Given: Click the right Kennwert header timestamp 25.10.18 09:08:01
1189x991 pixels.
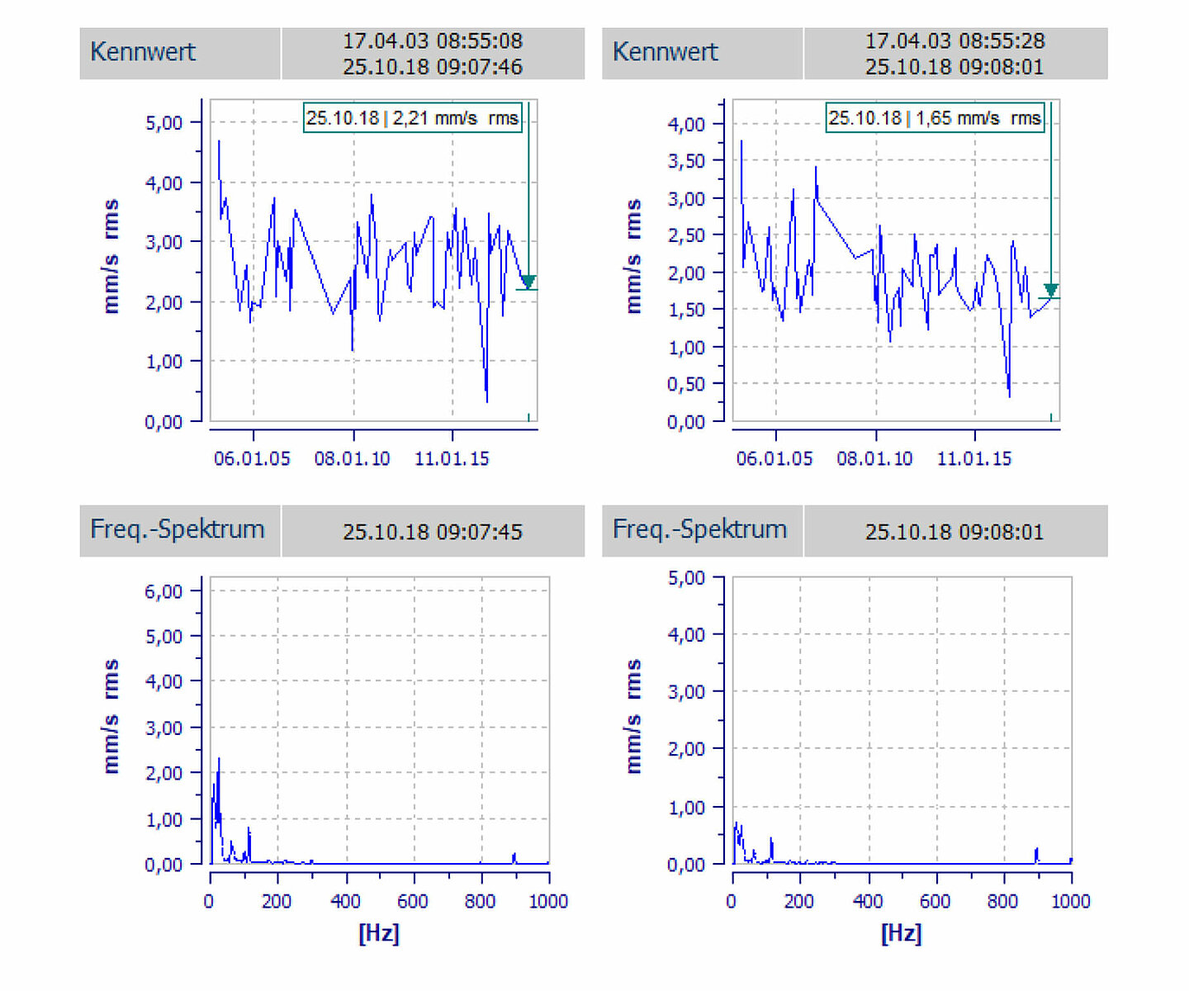Looking at the screenshot, I should coord(955,67).
